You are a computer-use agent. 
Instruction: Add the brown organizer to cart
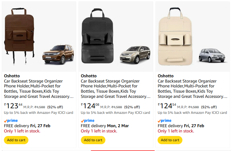[x=16, y=140]
